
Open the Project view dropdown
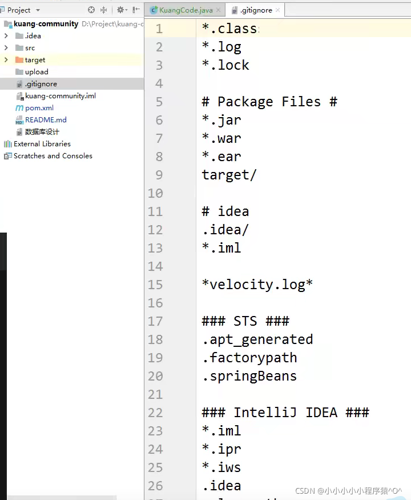38,10
